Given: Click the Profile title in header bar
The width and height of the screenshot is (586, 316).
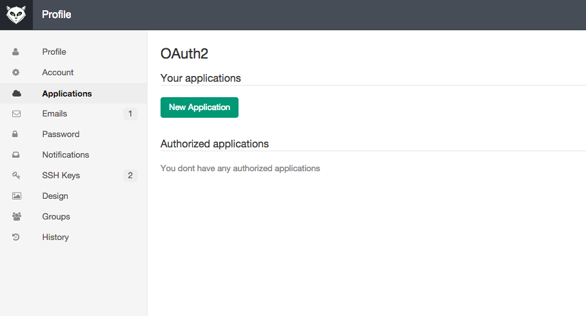Looking at the screenshot, I should click(57, 14).
